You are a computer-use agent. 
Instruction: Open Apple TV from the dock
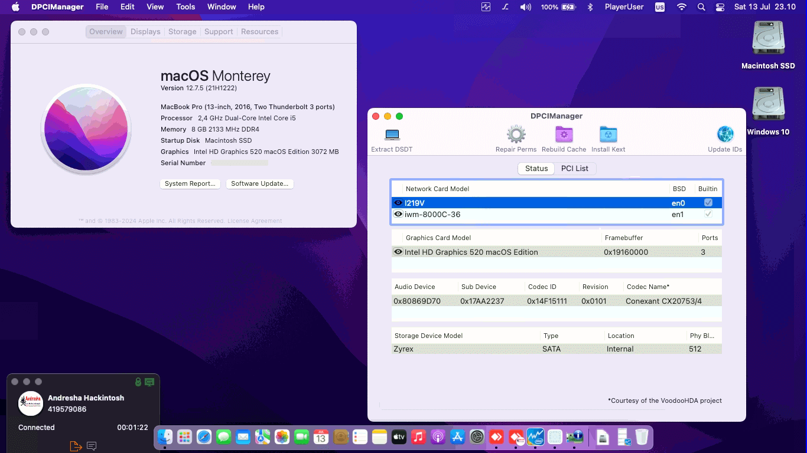(399, 437)
